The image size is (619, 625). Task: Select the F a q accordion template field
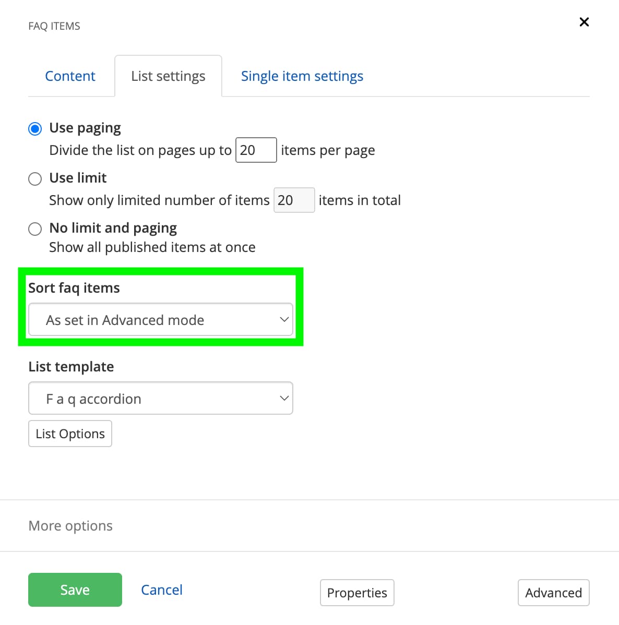coord(160,398)
